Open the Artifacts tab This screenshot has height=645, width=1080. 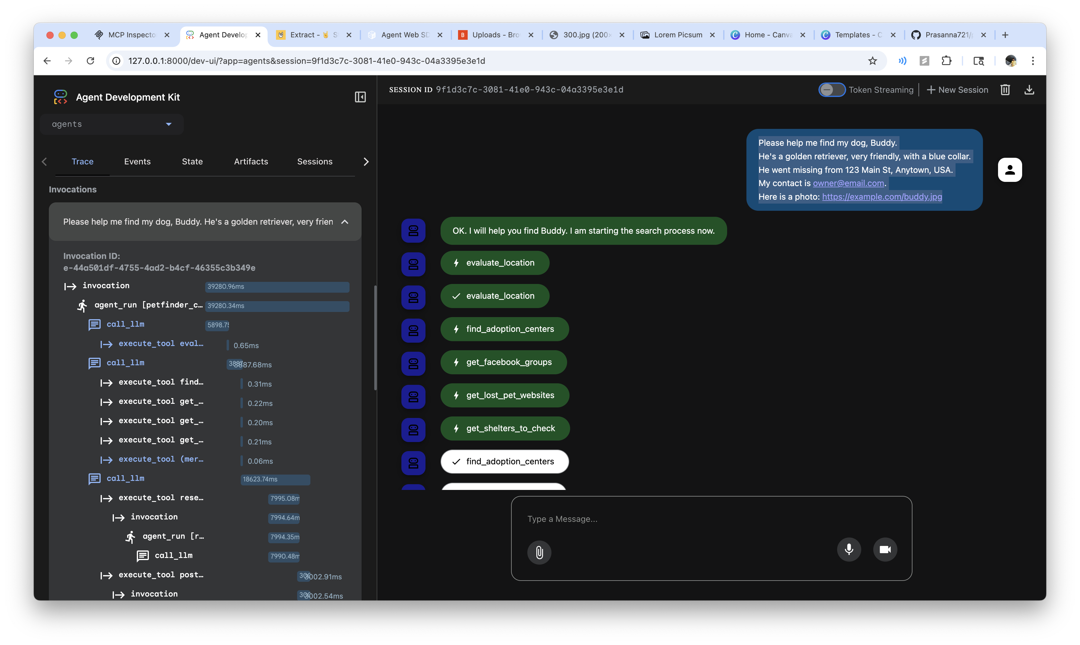pyautogui.click(x=251, y=161)
